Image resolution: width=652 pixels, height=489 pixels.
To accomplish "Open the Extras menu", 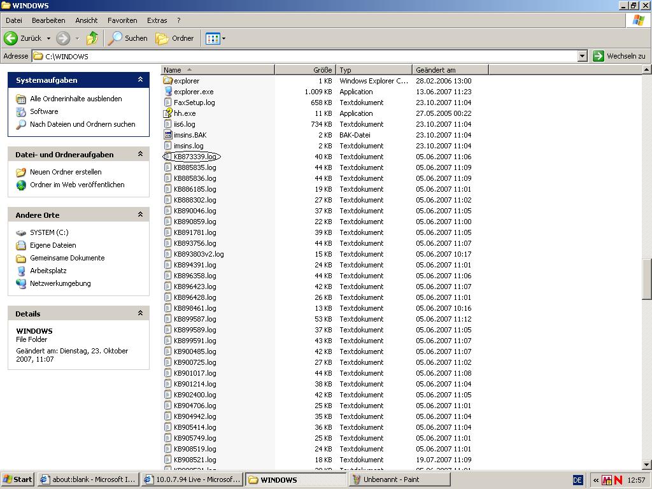I will pos(157,20).
